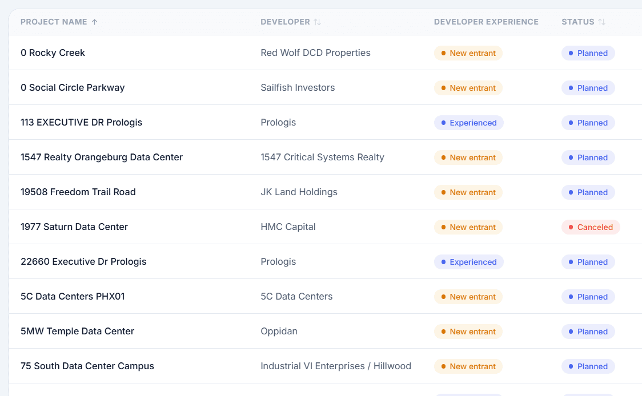
Task: Click Prologis developer in 113 EXECUTIVE row
Action: (x=278, y=122)
